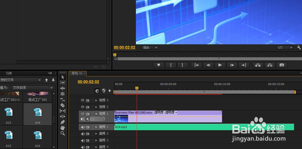Screen dimensions: 302x149
Task: Export frame with camera icon
Action: pos(282,65)
